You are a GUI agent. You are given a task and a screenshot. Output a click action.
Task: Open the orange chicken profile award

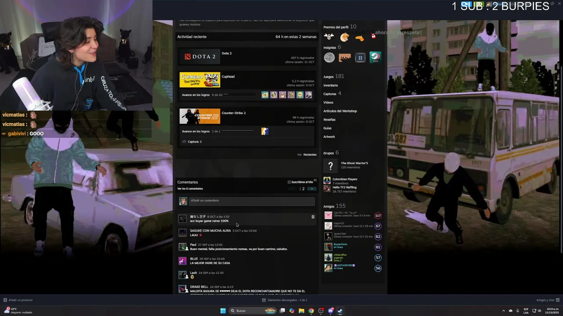click(344, 37)
